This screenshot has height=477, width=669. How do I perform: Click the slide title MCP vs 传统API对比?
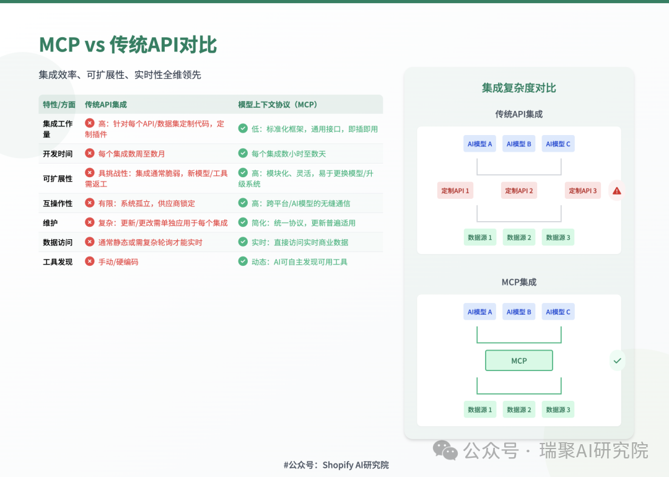tap(128, 45)
